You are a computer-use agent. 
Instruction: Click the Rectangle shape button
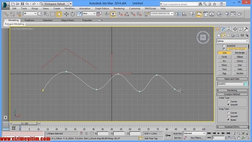tap(240, 53)
